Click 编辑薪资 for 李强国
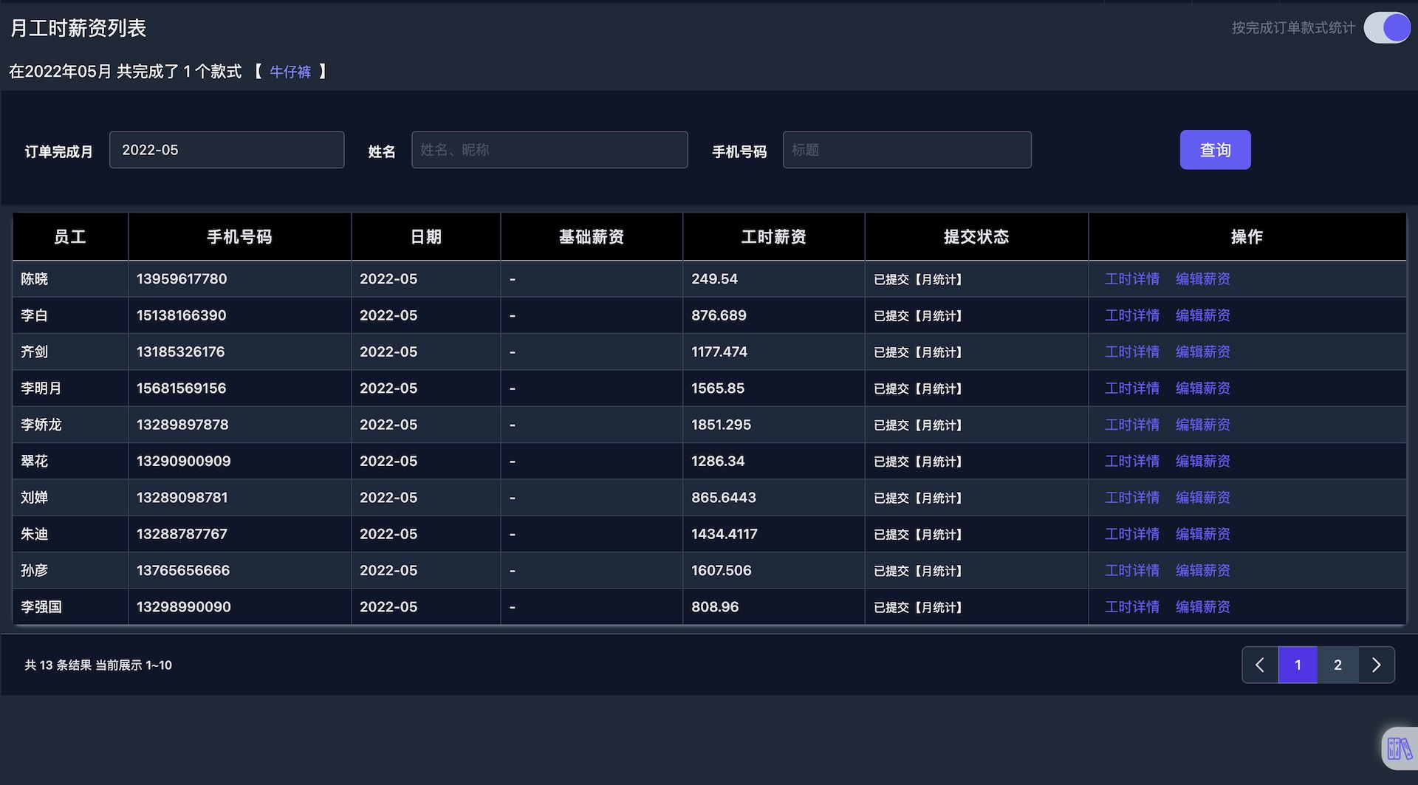The height and width of the screenshot is (785, 1418). click(x=1202, y=606)
